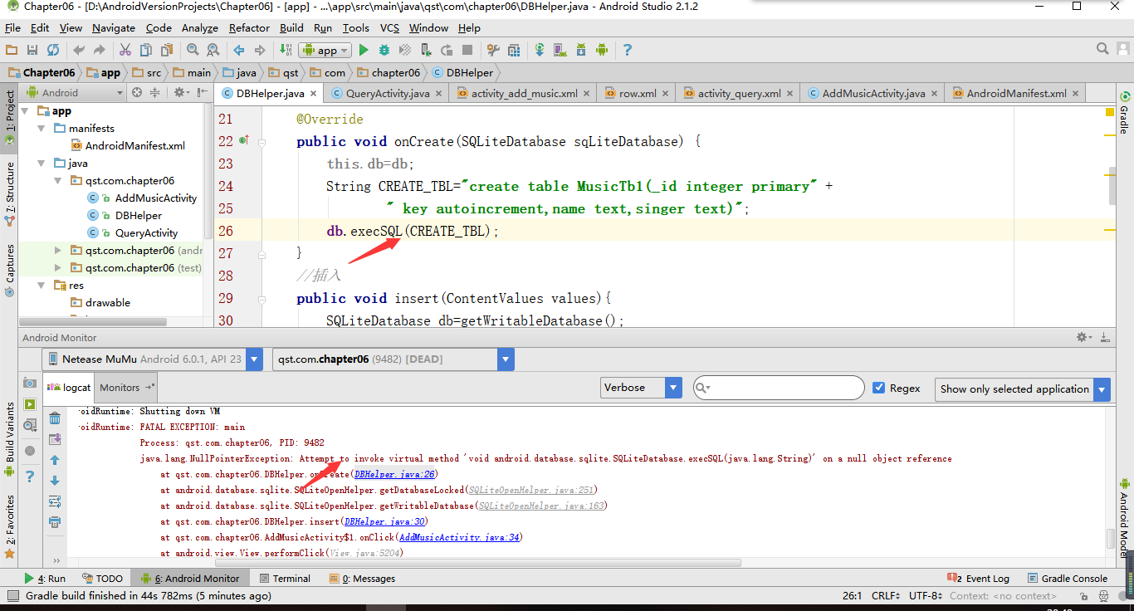Image resolution: width=1134 pixels, height=611 pixels.
Task: Click the Synchronize refresh toolbar icon
Action: (x=53, y=50)
